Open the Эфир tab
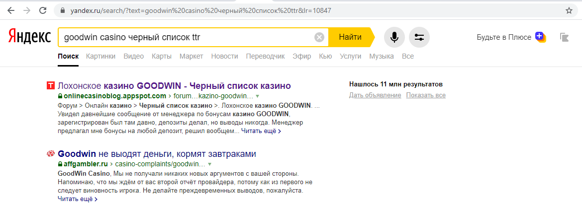The height and width of the screenshot is (208, 582). 302,56
